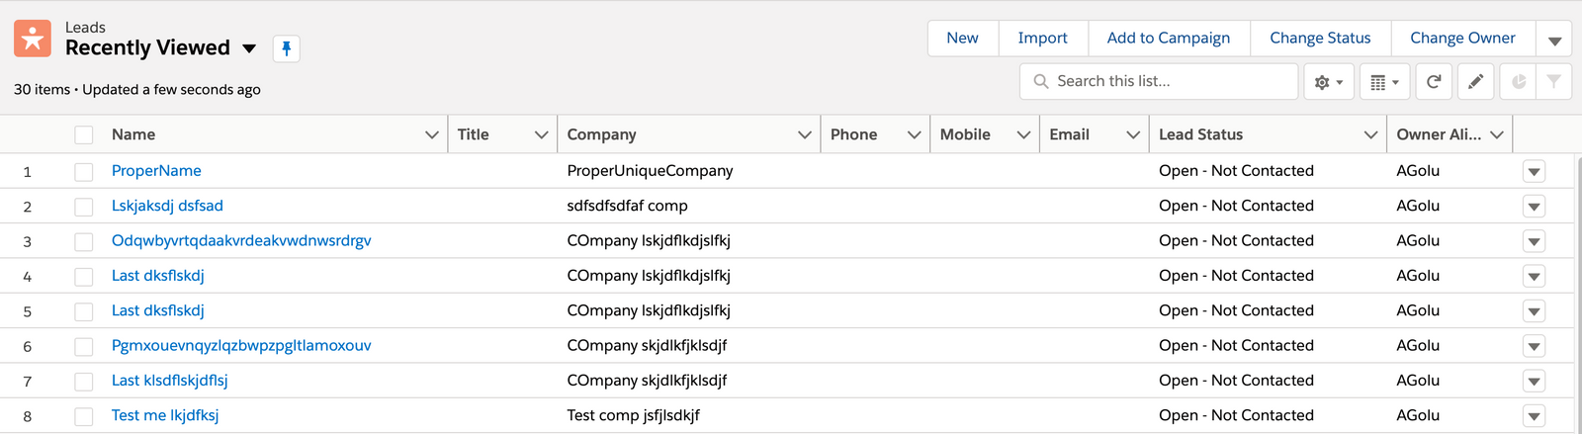
Task: Open the filters funnel icon
Action: click(1554, 82)
